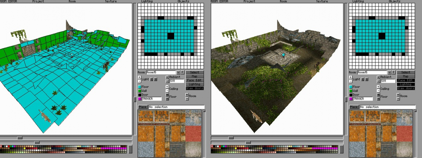Toggle the F button in the left editor
Screen dimensions: 422x158
pos(182,73)
